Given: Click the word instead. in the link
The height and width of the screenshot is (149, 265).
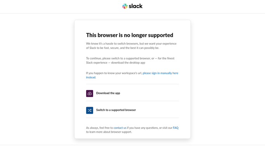Looking at the screenshot, I should click(91, 77).
